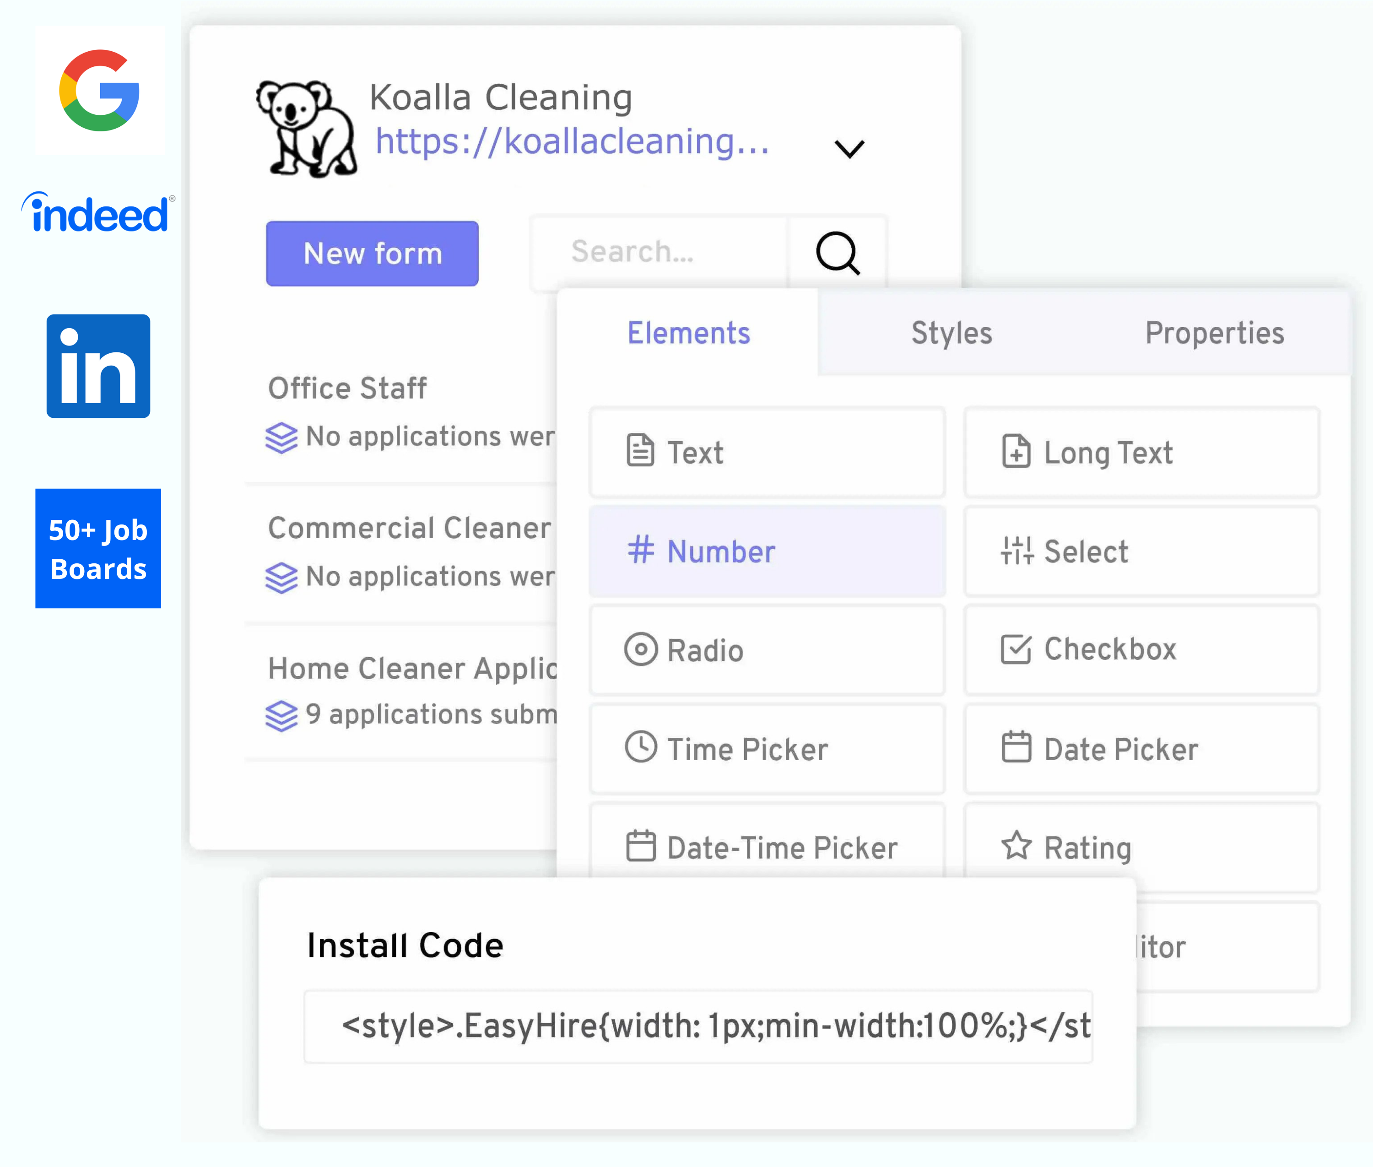Add a Date Picker calendar element
Image resolution: width=1373 pixels, height=1167 pixels.
pyautogui.click(x=1141, y=749)
